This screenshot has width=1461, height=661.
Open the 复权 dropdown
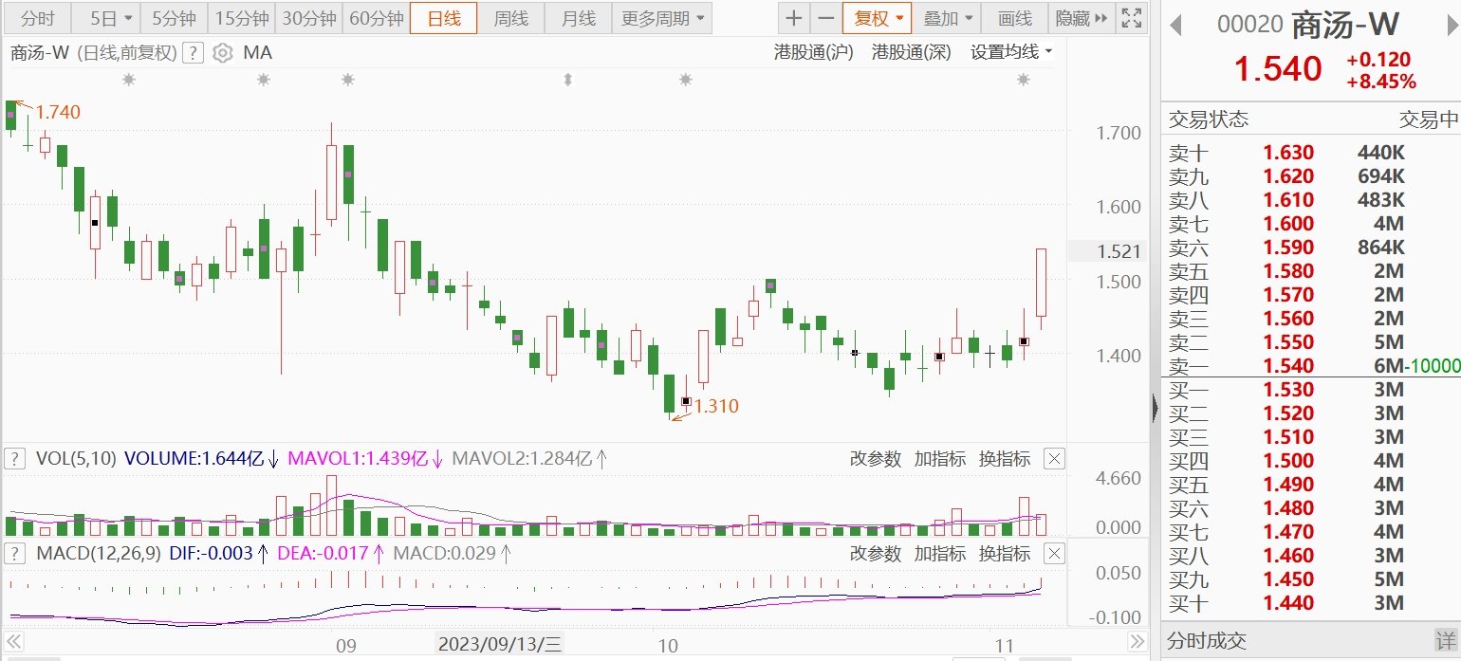878,18
